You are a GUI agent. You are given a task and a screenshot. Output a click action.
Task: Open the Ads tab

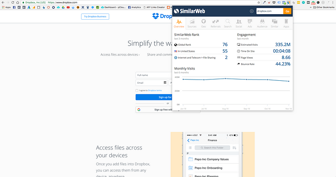coord(249,23)
